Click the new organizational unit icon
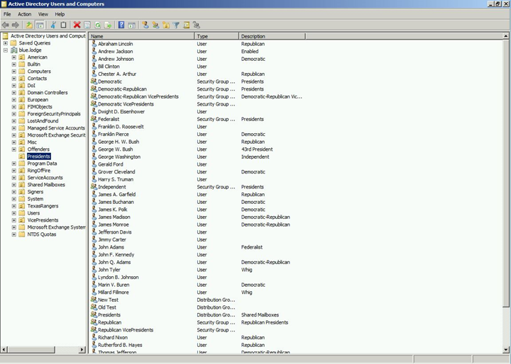The image size is (511, 364). click(x=166, y=25)
